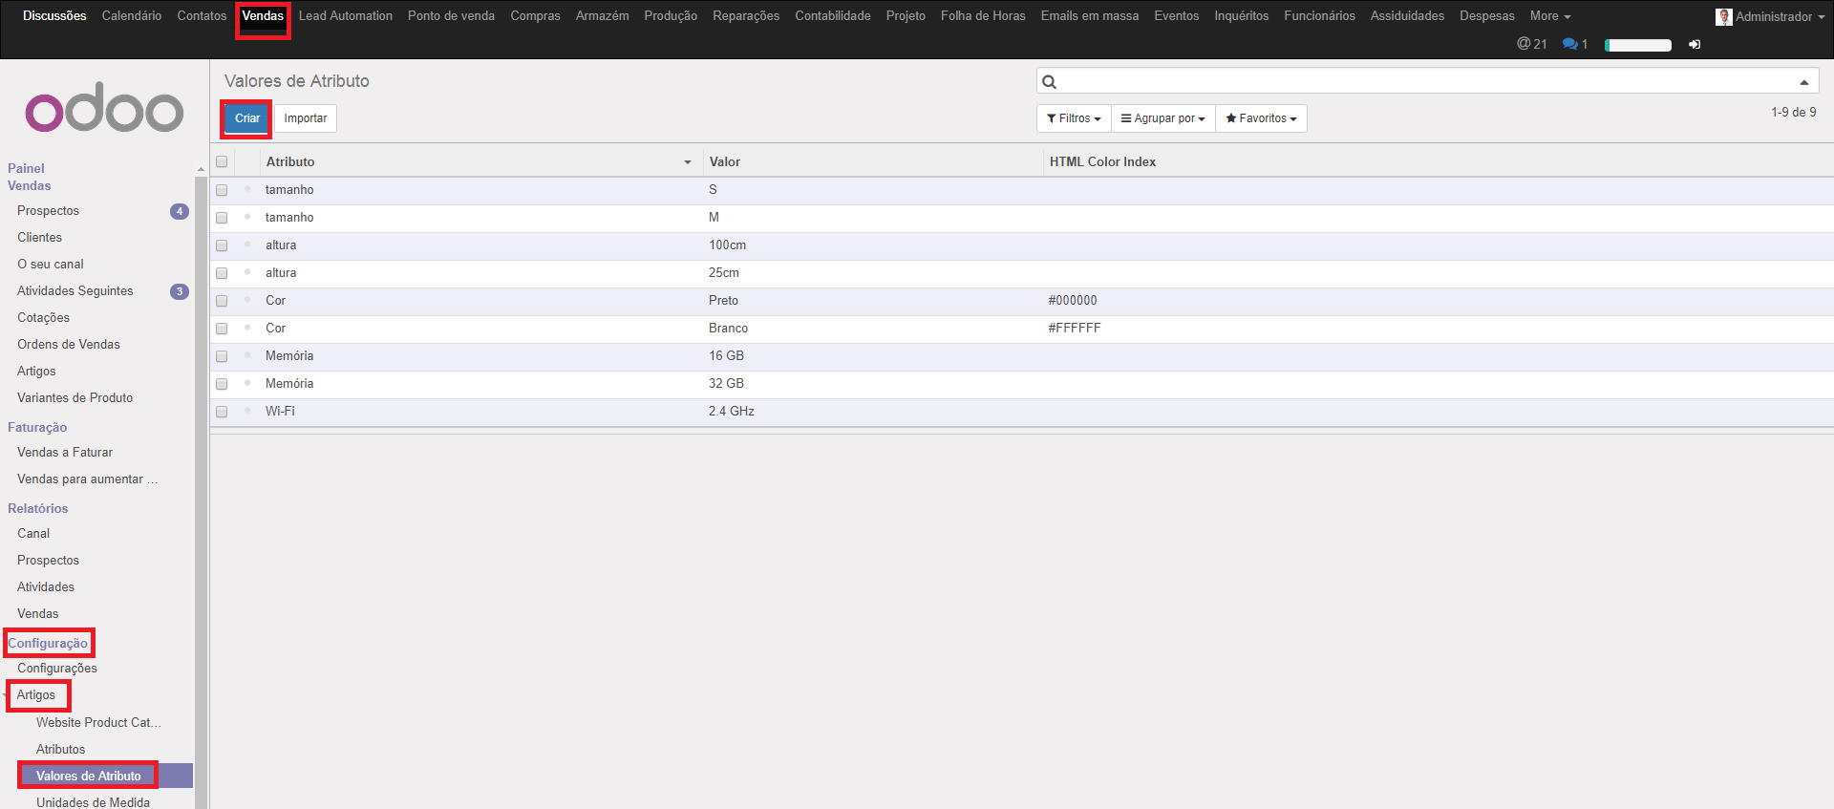Expand the Agrupar por dropdown
The image size is (1834, 809).
pyautogui.click(x=1162, y=118)
